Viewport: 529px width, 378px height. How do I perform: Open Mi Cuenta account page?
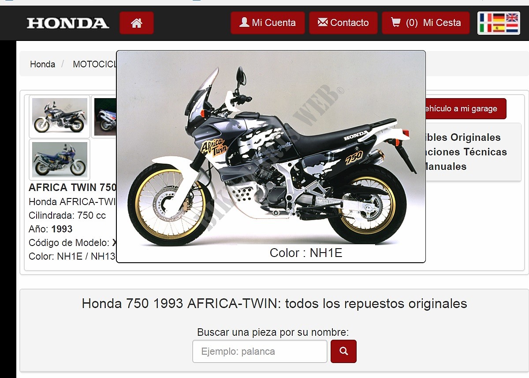click(x=268, y=23)
